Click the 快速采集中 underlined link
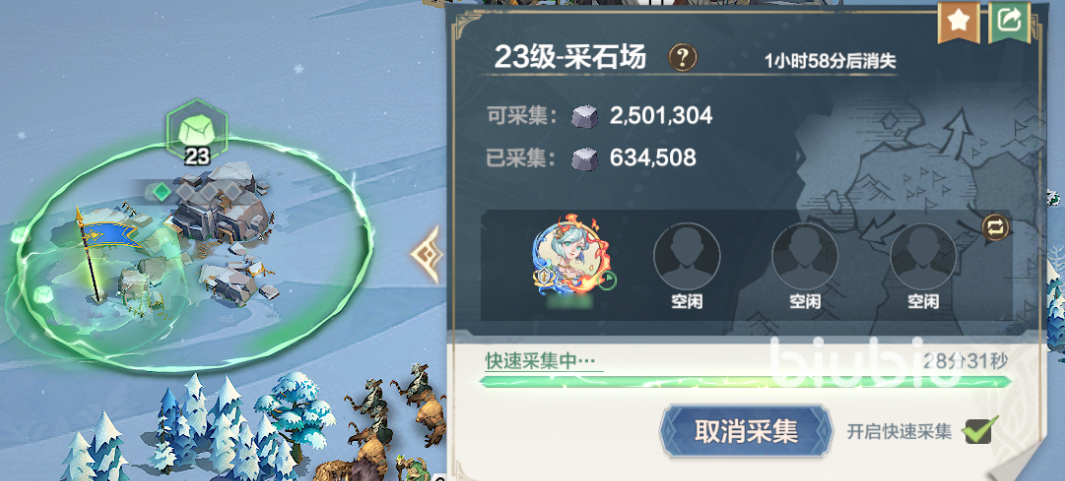This screenshot has width=1065, height=481. (x=544, y=360)
